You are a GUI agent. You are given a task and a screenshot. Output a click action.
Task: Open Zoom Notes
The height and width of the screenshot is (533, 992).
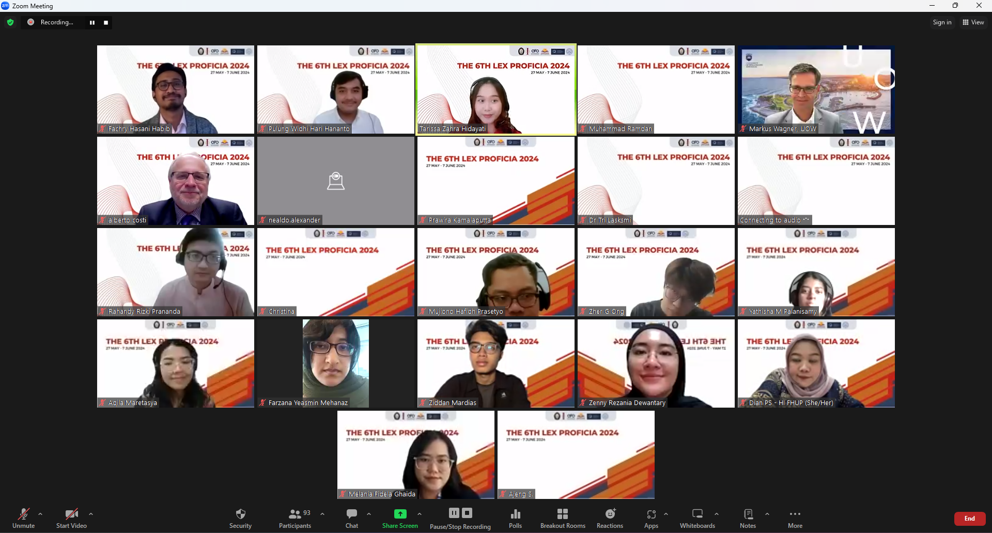point(748,518)
